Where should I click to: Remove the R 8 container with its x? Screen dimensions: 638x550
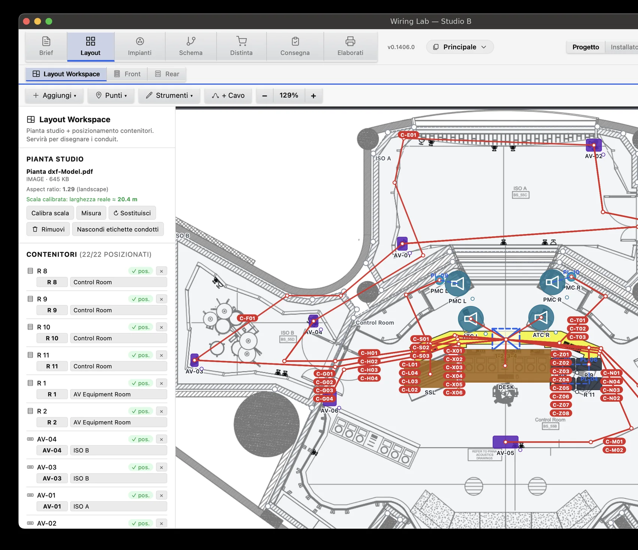pyautogui.click(x=161, y=271)
